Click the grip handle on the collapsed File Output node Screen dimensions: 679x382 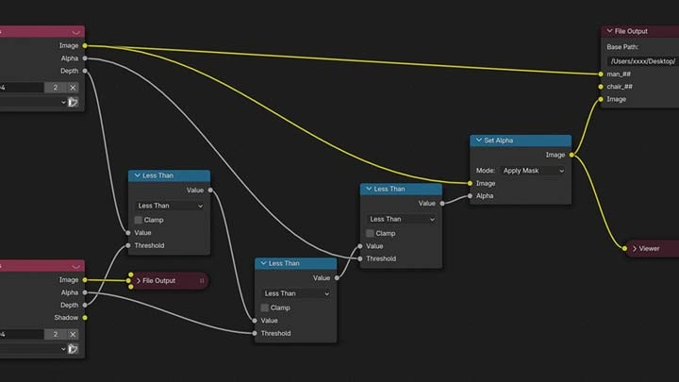point(202,281)
